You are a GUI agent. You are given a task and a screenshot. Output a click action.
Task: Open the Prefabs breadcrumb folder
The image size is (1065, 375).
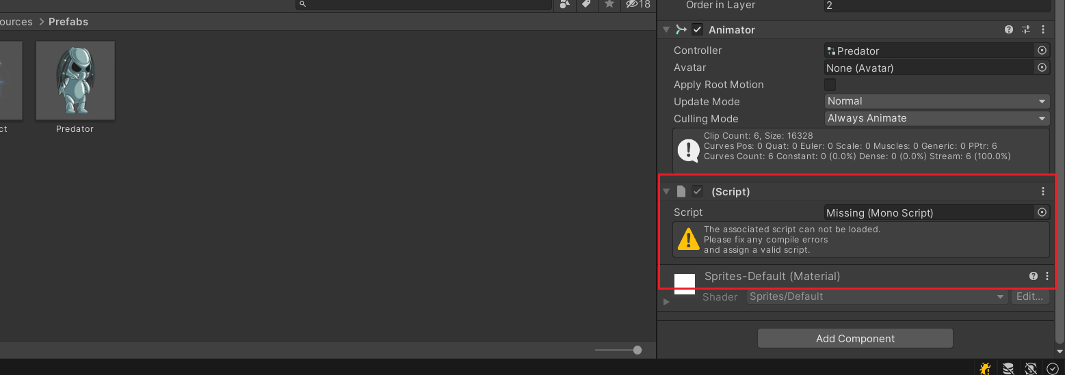(68, 22)
